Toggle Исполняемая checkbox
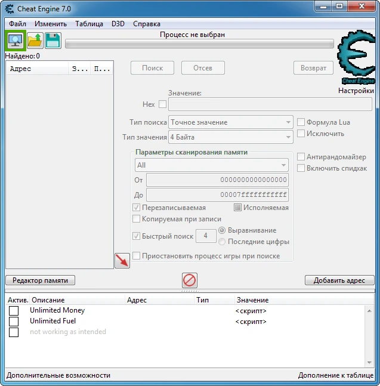The image size is (380, 386). pyautogui.click(x=237, y=207)
